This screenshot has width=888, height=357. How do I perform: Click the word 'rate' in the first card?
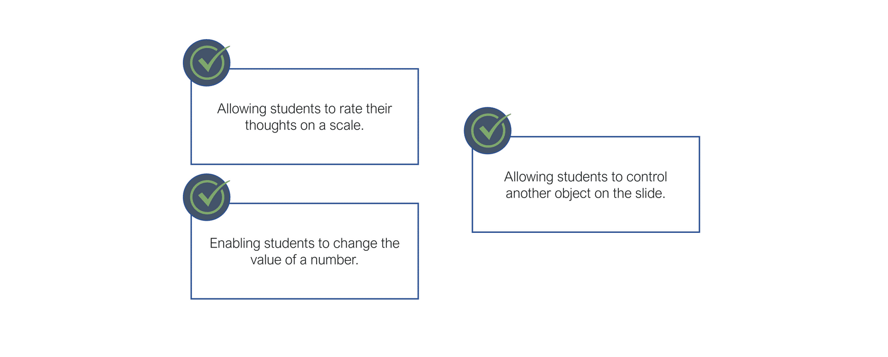(x=350, y=109)
